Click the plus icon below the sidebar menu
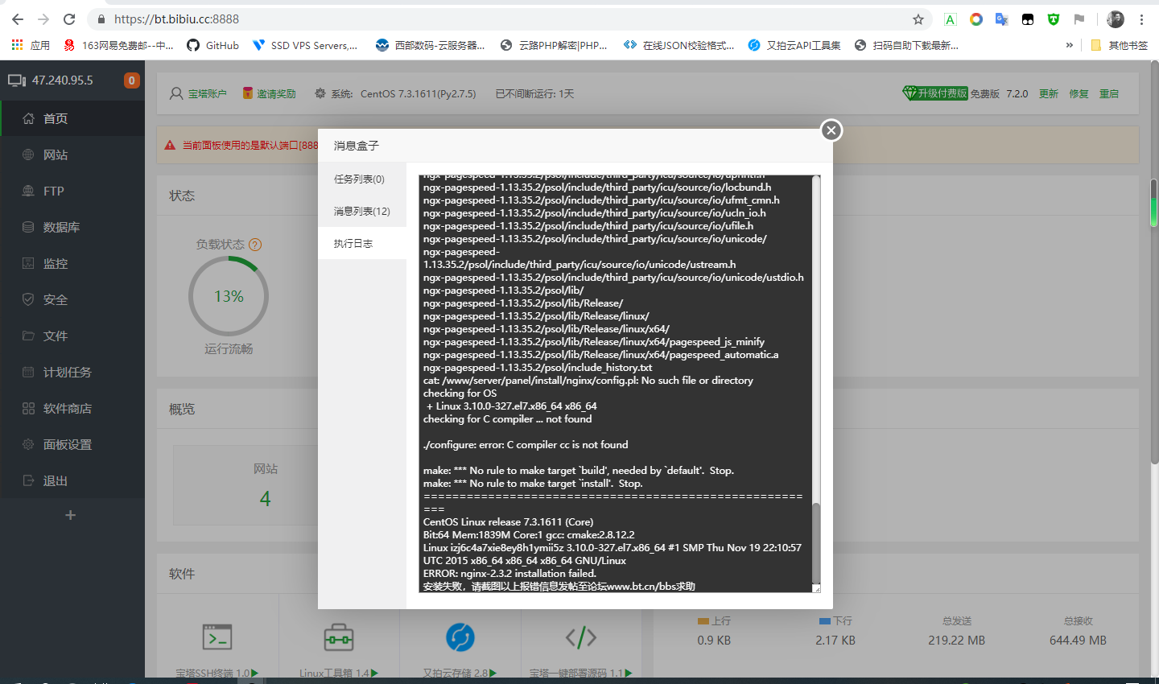This screenshot has width=1159, height=684. (71, 515)
